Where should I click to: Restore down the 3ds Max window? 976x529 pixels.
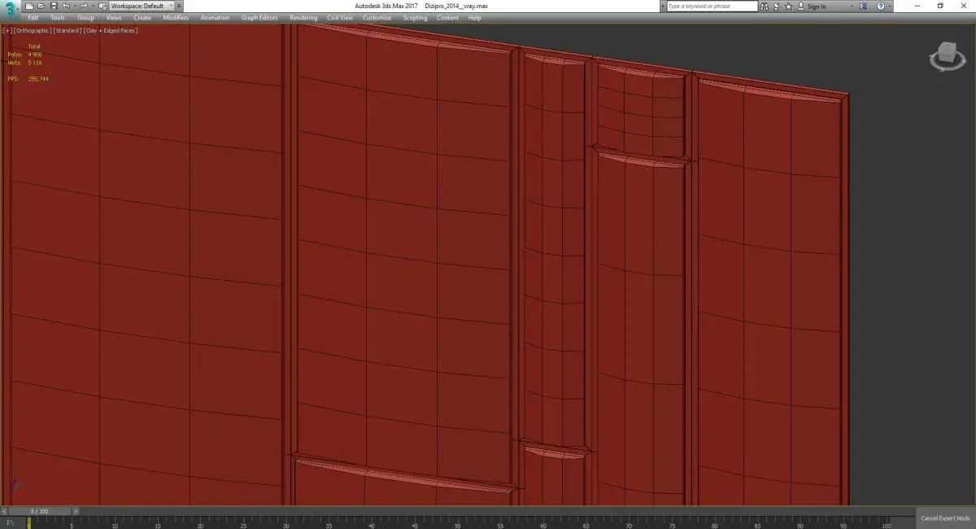pyautogui.click(x=940, y=6)
